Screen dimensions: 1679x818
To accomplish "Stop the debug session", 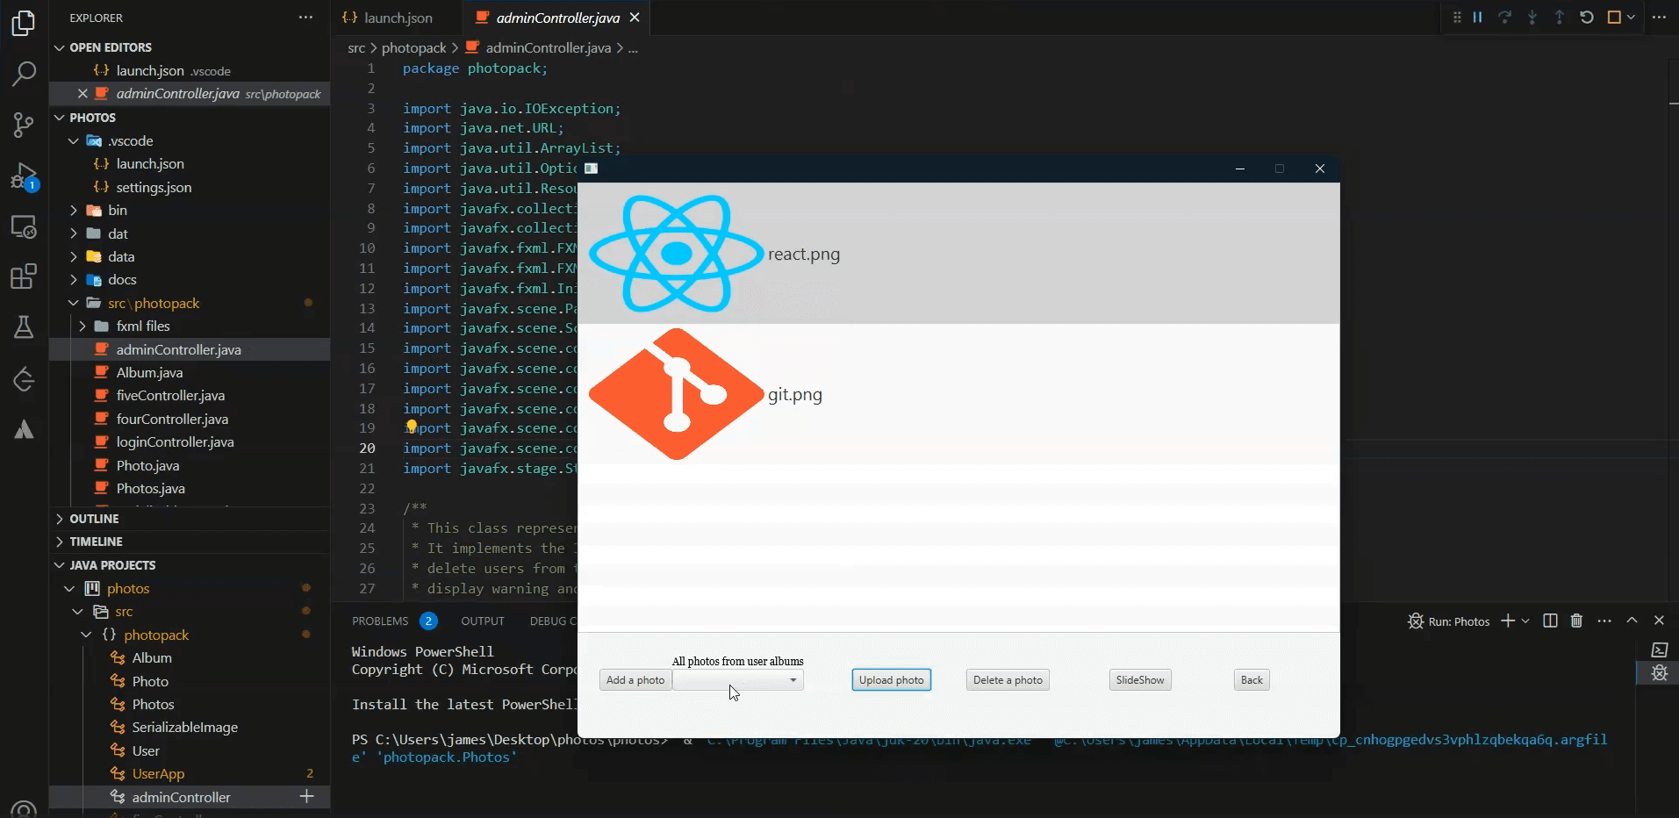I will click(1613, 18).
